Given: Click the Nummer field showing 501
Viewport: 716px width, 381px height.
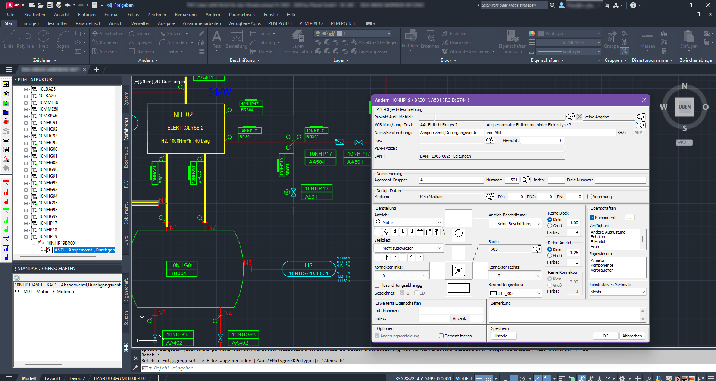Looking at the screenshot, I should click(512, 180).
